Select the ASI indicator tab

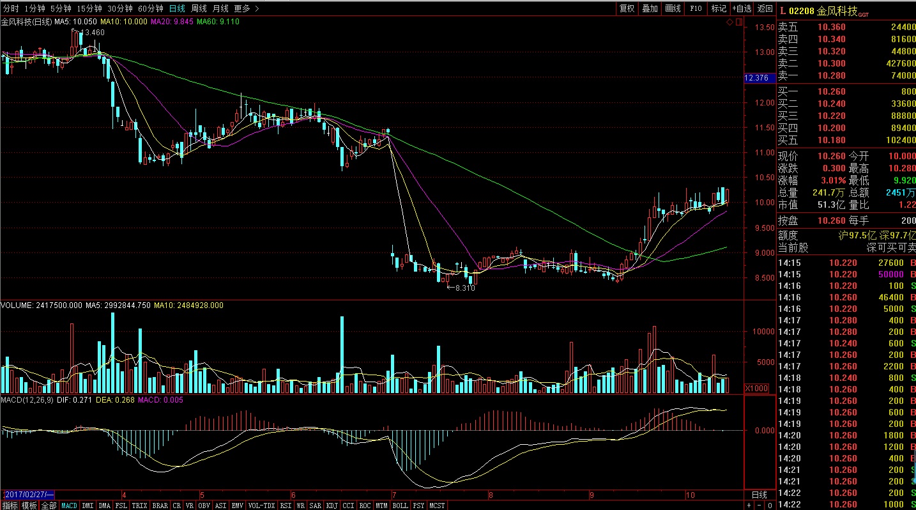tap(221, 506)
